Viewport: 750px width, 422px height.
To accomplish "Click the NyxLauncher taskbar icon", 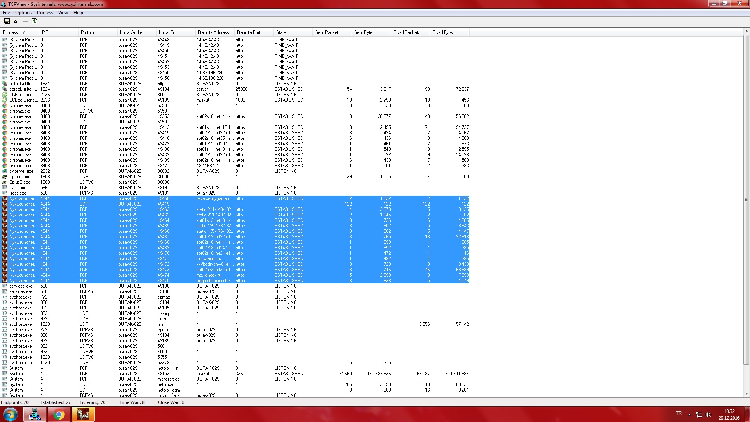I will [x=83, y=415].
